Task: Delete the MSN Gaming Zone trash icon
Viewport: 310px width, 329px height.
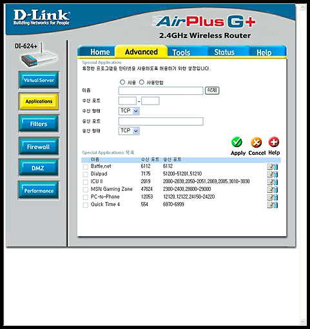Action: tap(275, 190)
